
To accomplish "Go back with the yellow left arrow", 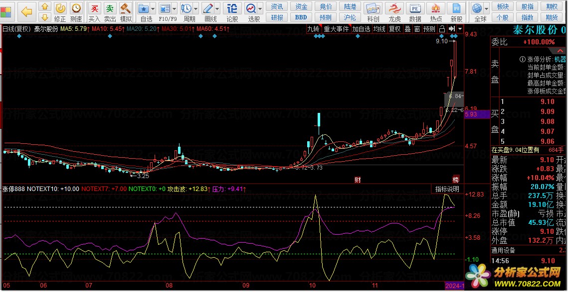I will [27, 11].
